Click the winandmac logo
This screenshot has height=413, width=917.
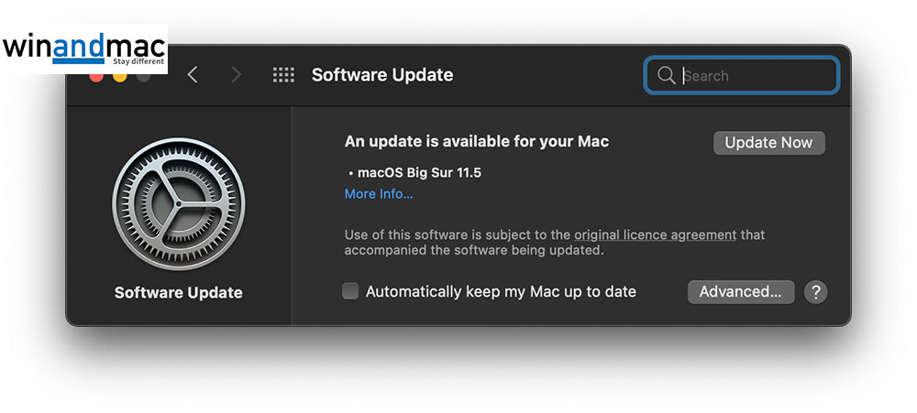[83, 48]
